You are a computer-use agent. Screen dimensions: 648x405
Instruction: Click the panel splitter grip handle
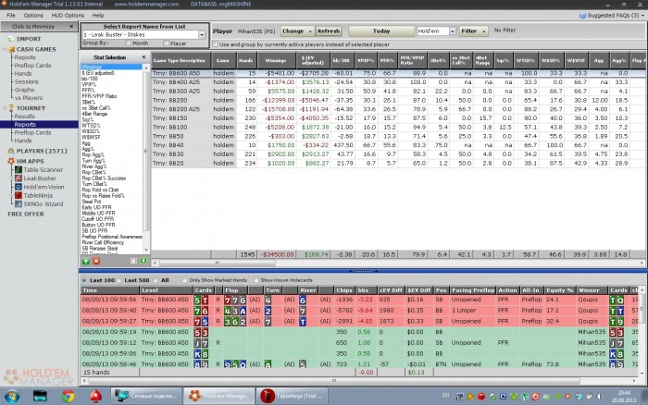coord(363,271)
